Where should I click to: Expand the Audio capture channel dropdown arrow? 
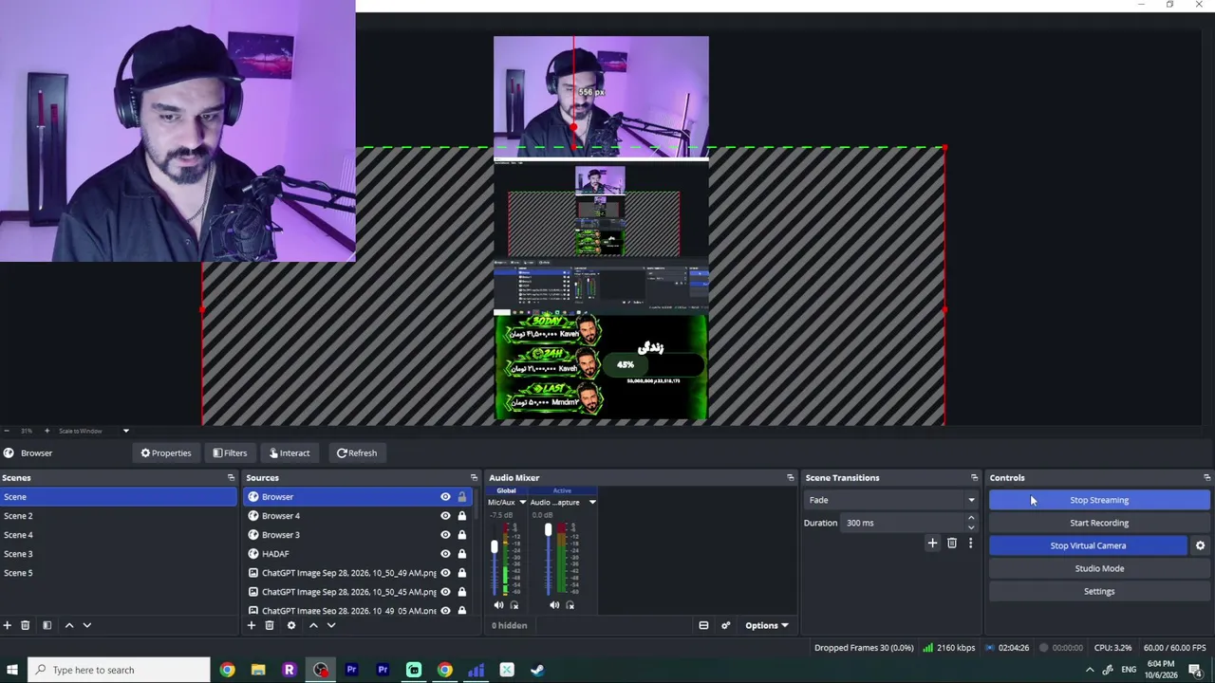[592, 502]
